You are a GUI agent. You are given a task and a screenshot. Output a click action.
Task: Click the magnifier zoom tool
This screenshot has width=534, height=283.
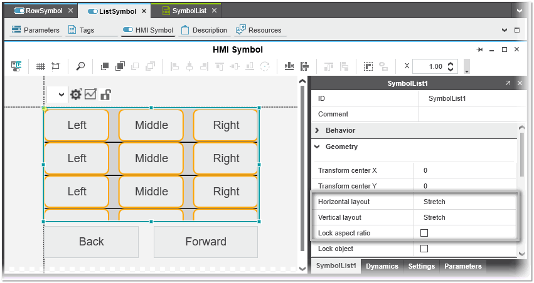pyautogui.click(x=80, y=66)
